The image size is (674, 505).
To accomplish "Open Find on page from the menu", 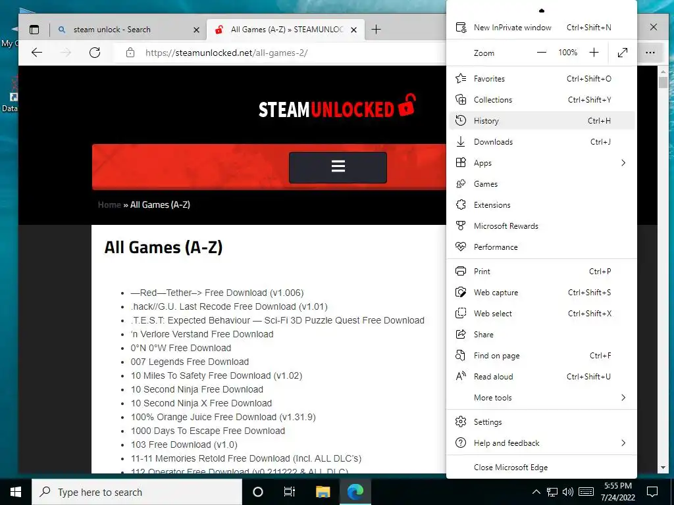I will point(541,356).
